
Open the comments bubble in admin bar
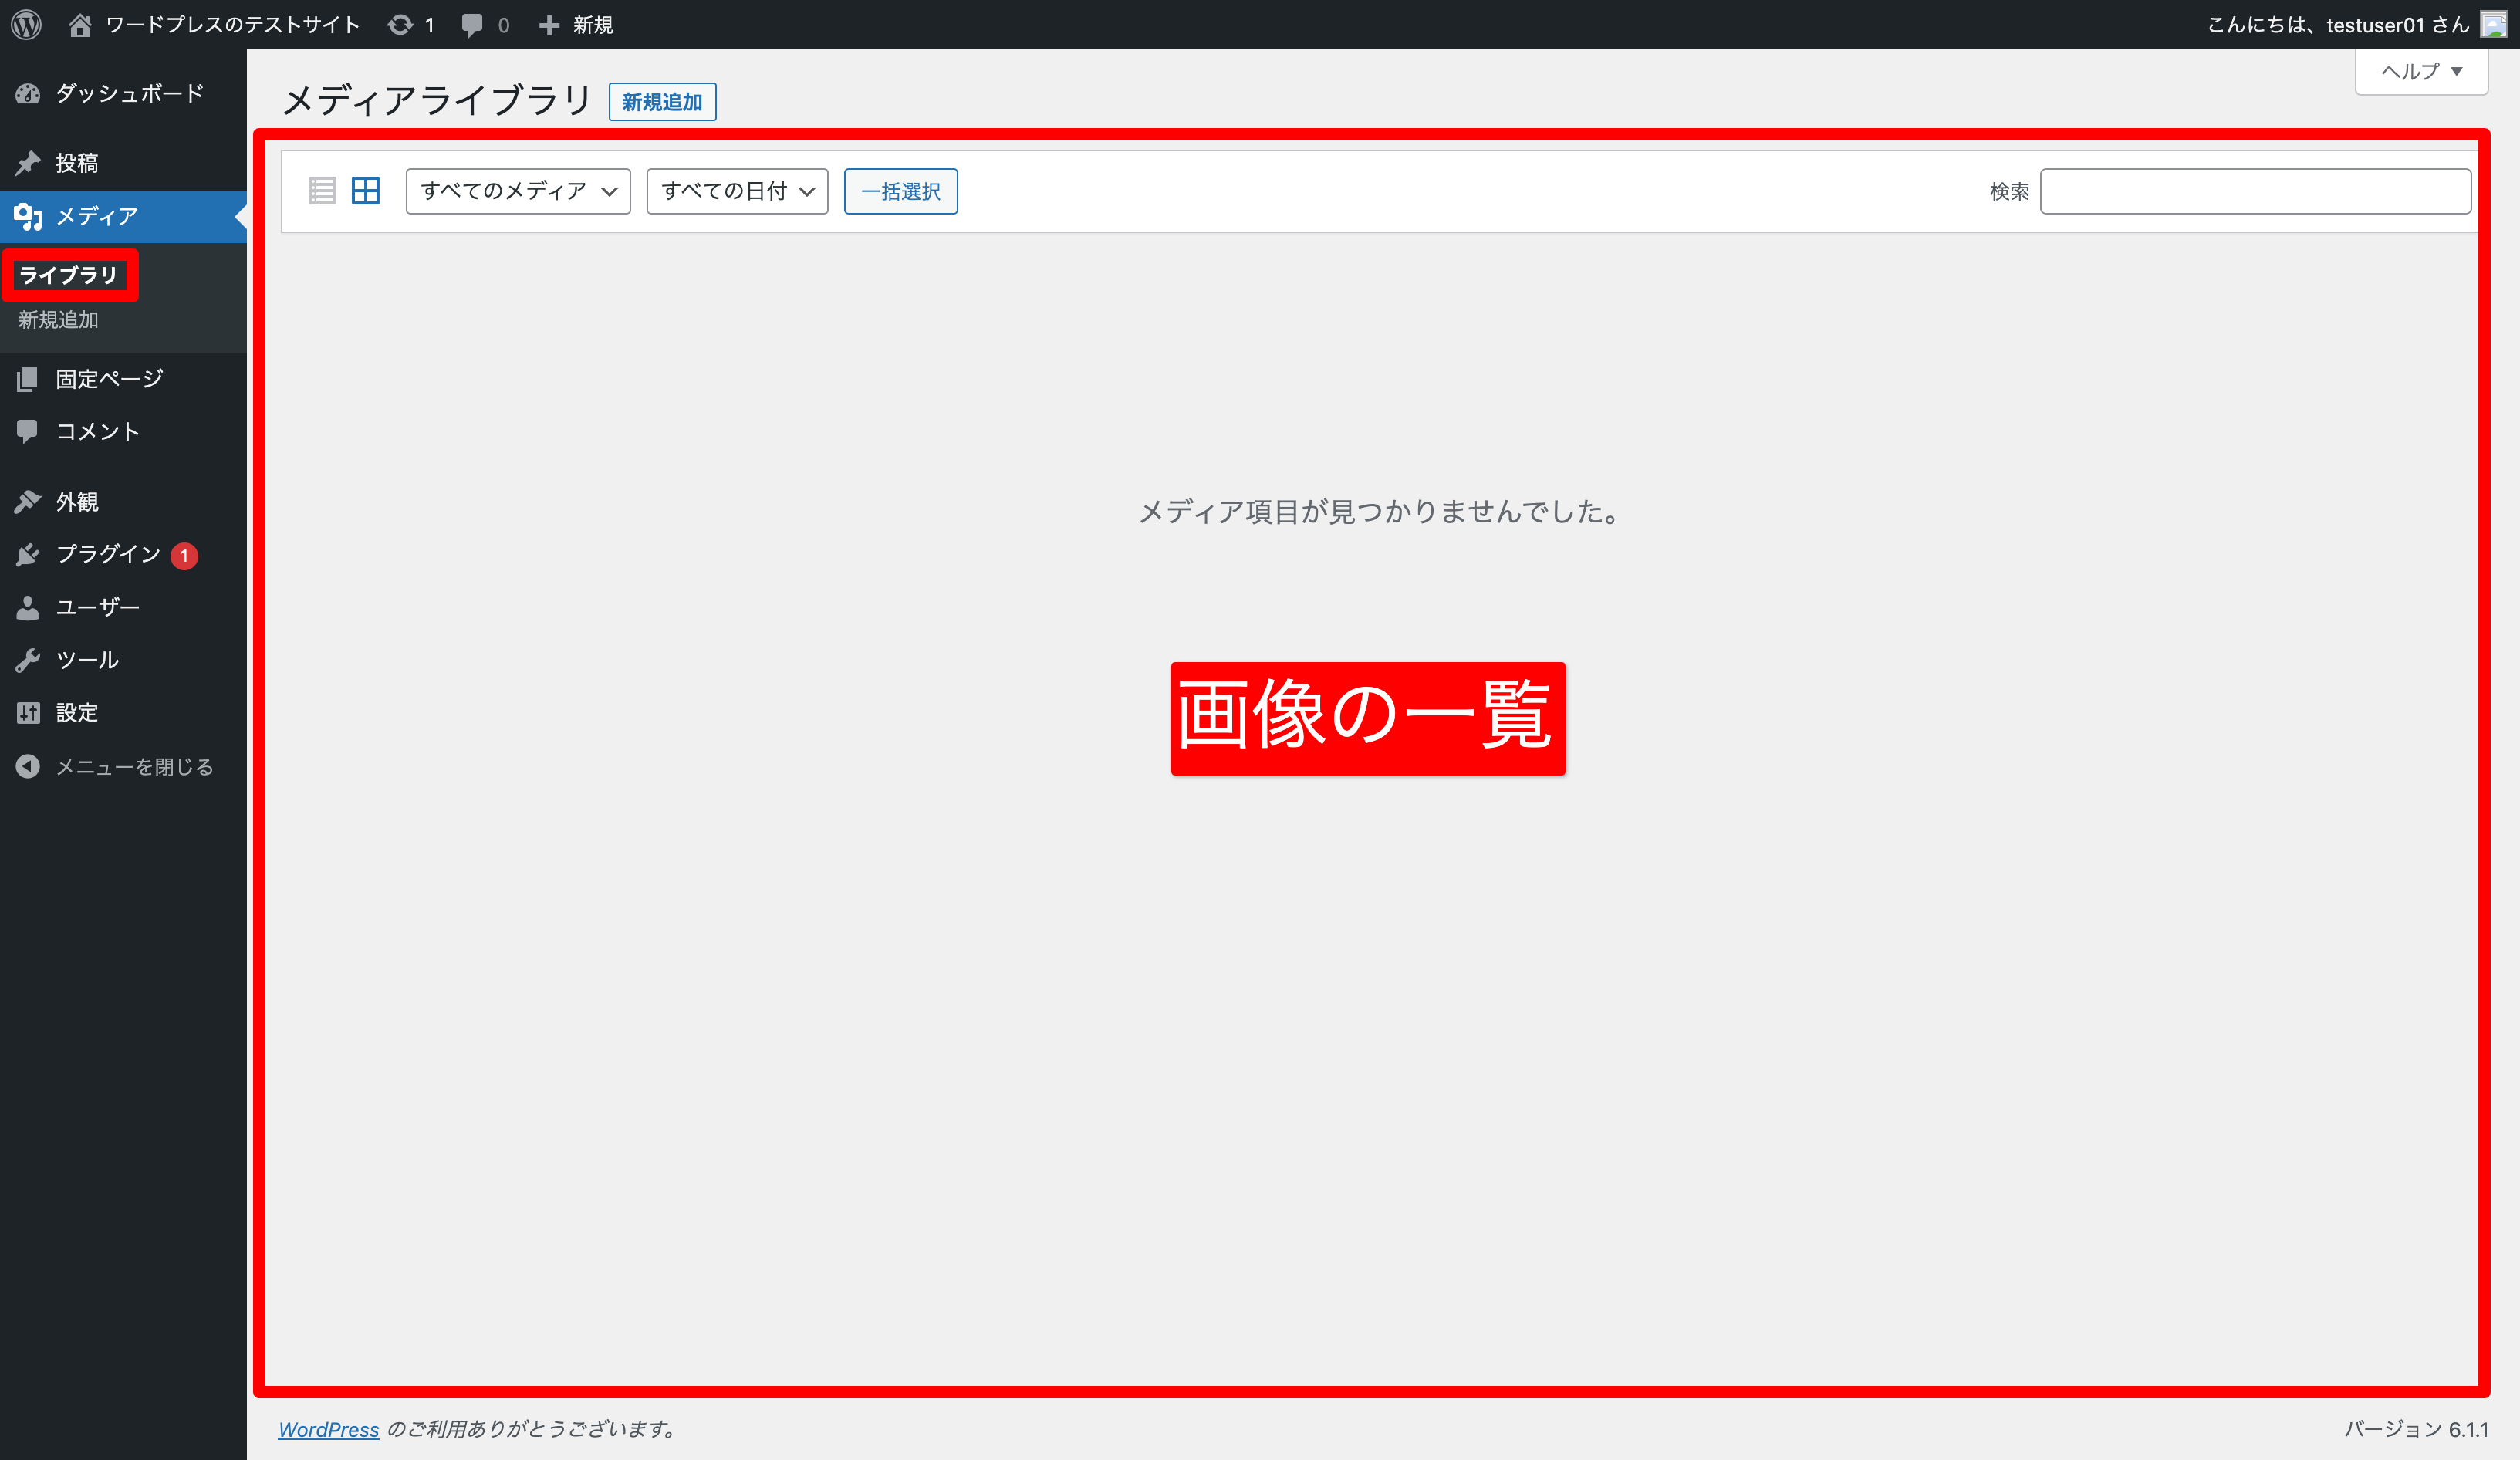(486, 24)
